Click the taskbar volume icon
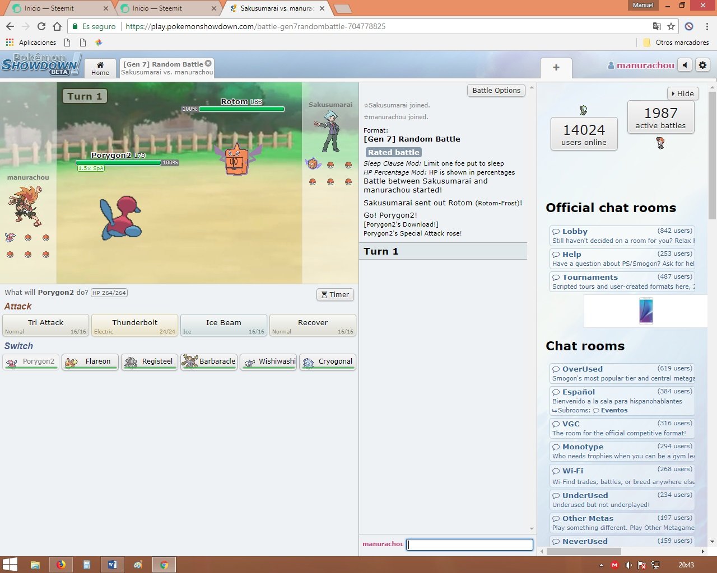717x573 pixels. (628, 565)
